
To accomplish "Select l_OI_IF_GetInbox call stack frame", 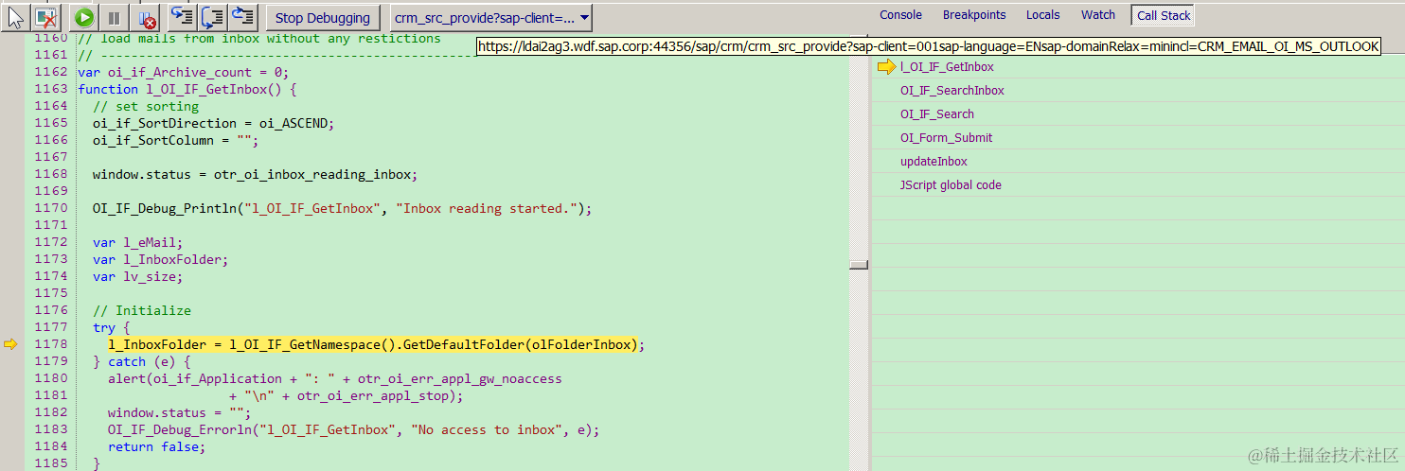I will (x=947, y=67).
